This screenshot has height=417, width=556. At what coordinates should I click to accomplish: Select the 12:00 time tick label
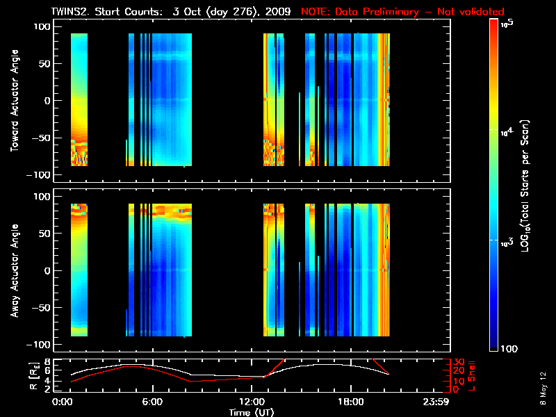pos(251,402)
